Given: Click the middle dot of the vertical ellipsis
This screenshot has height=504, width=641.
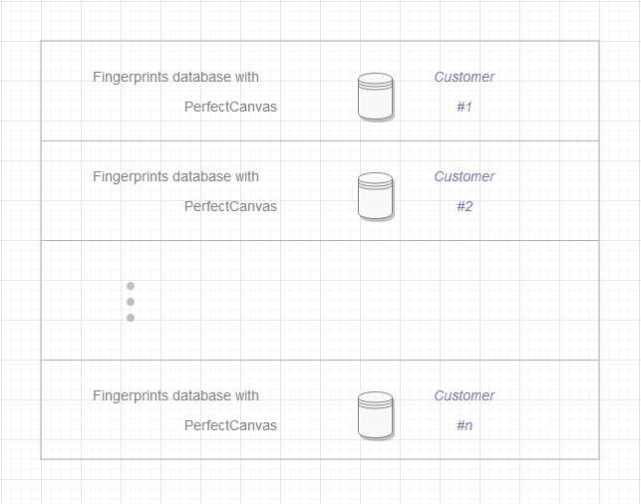Looking at the screenshot, I should click(131, 302).
